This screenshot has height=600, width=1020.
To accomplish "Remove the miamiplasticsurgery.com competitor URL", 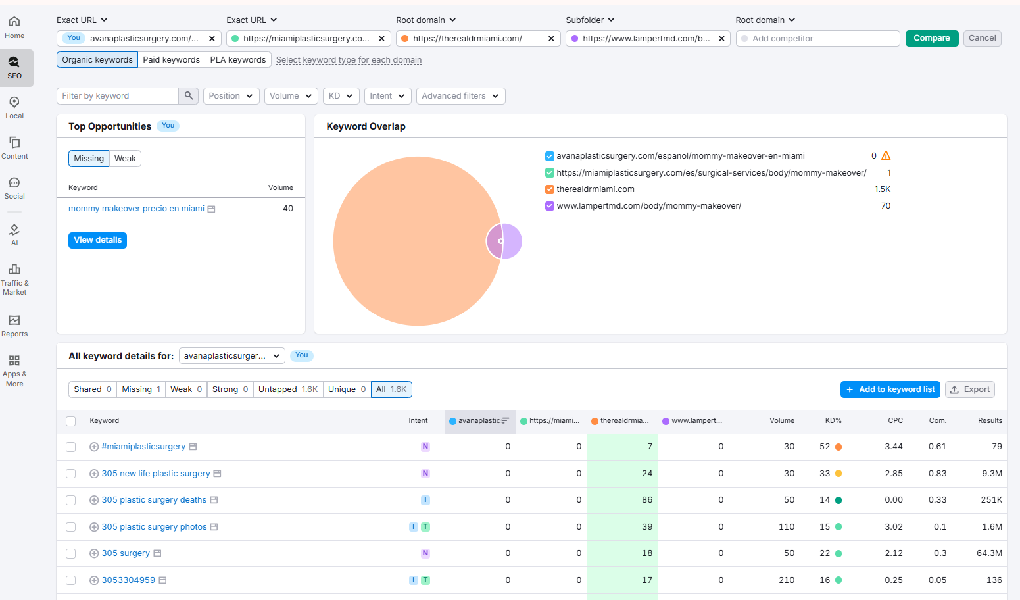I will point(381,39).
